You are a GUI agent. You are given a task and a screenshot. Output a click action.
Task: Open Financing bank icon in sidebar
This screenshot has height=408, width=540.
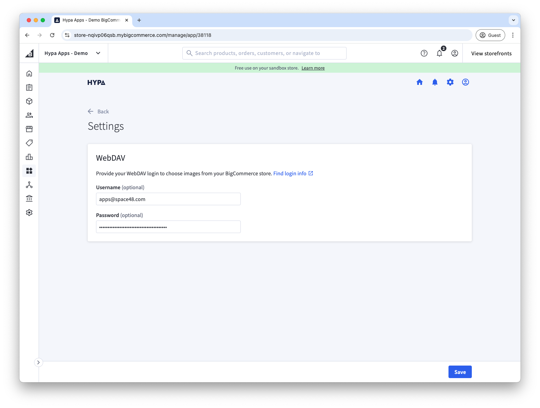tap(29, 199)
